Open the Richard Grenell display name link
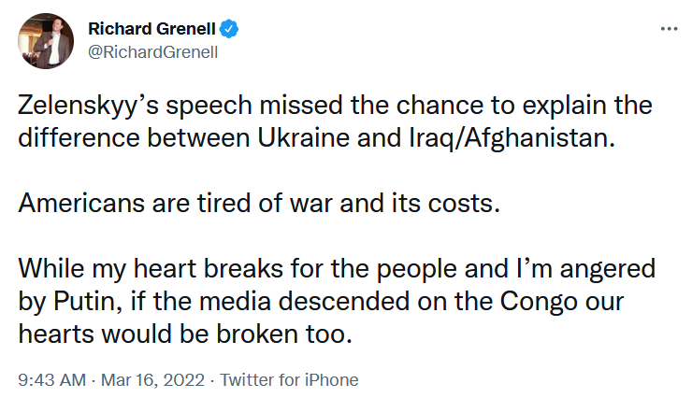This screenshot has width=692, height=398. click(x=151, y=29)
